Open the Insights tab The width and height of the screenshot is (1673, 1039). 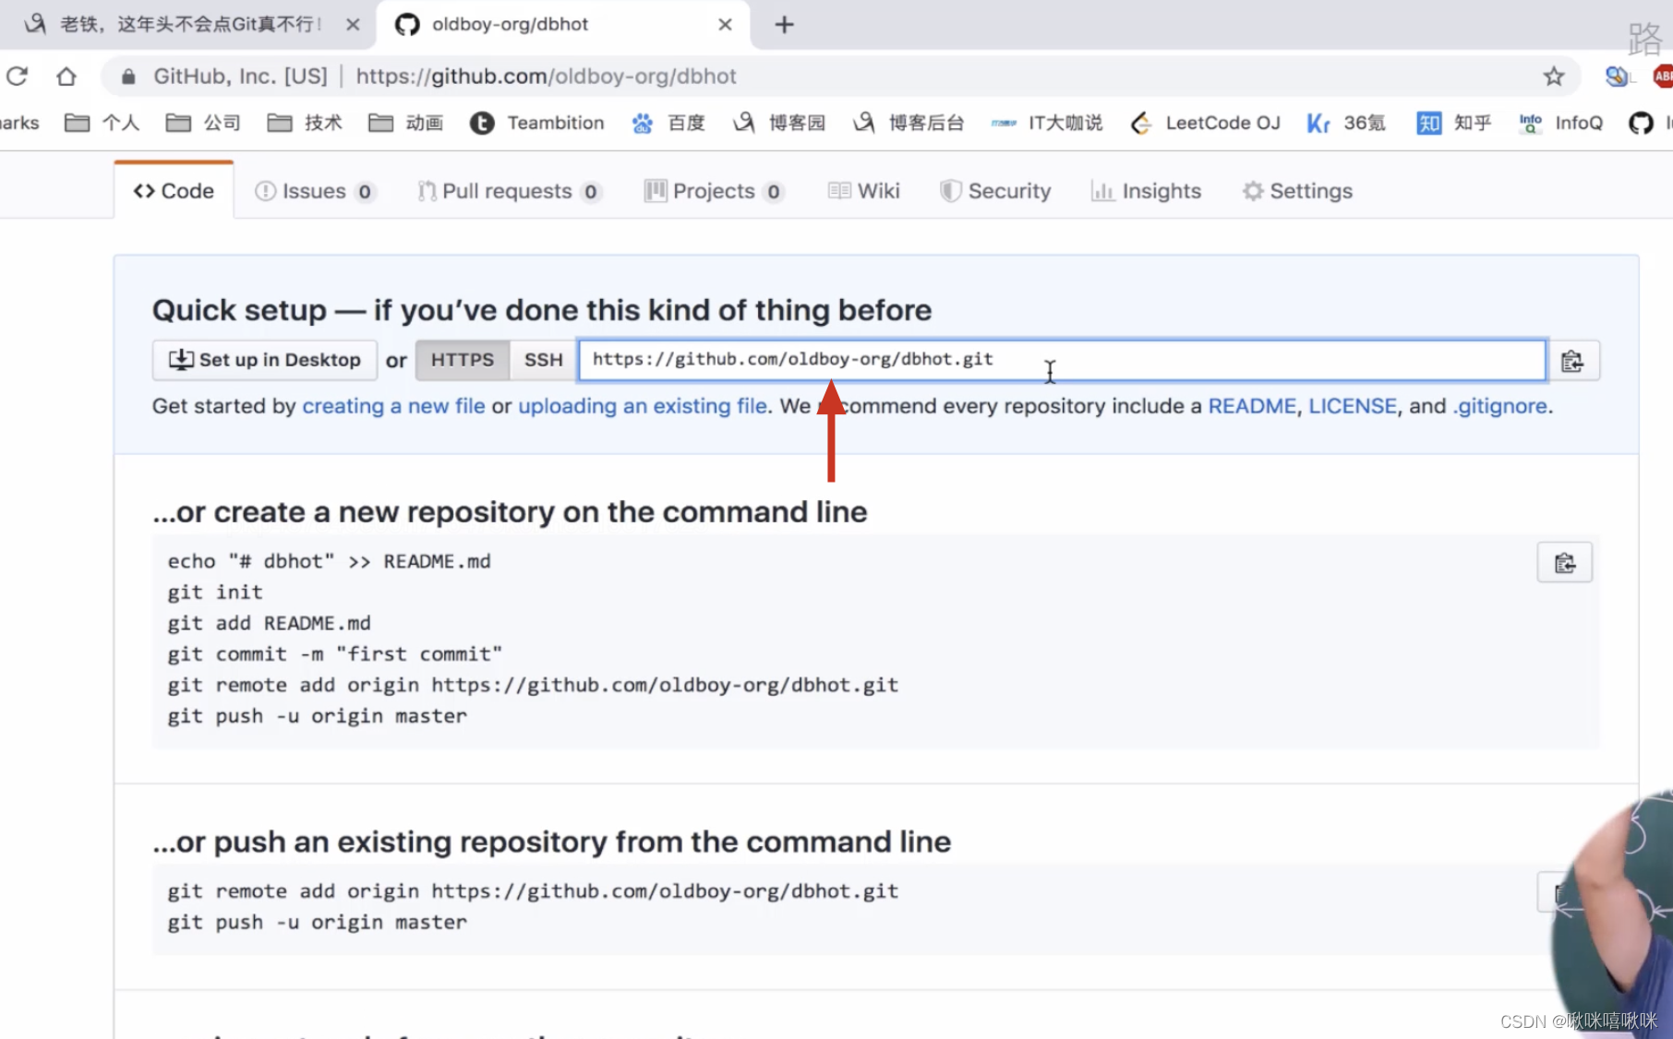coord(1146,191)
